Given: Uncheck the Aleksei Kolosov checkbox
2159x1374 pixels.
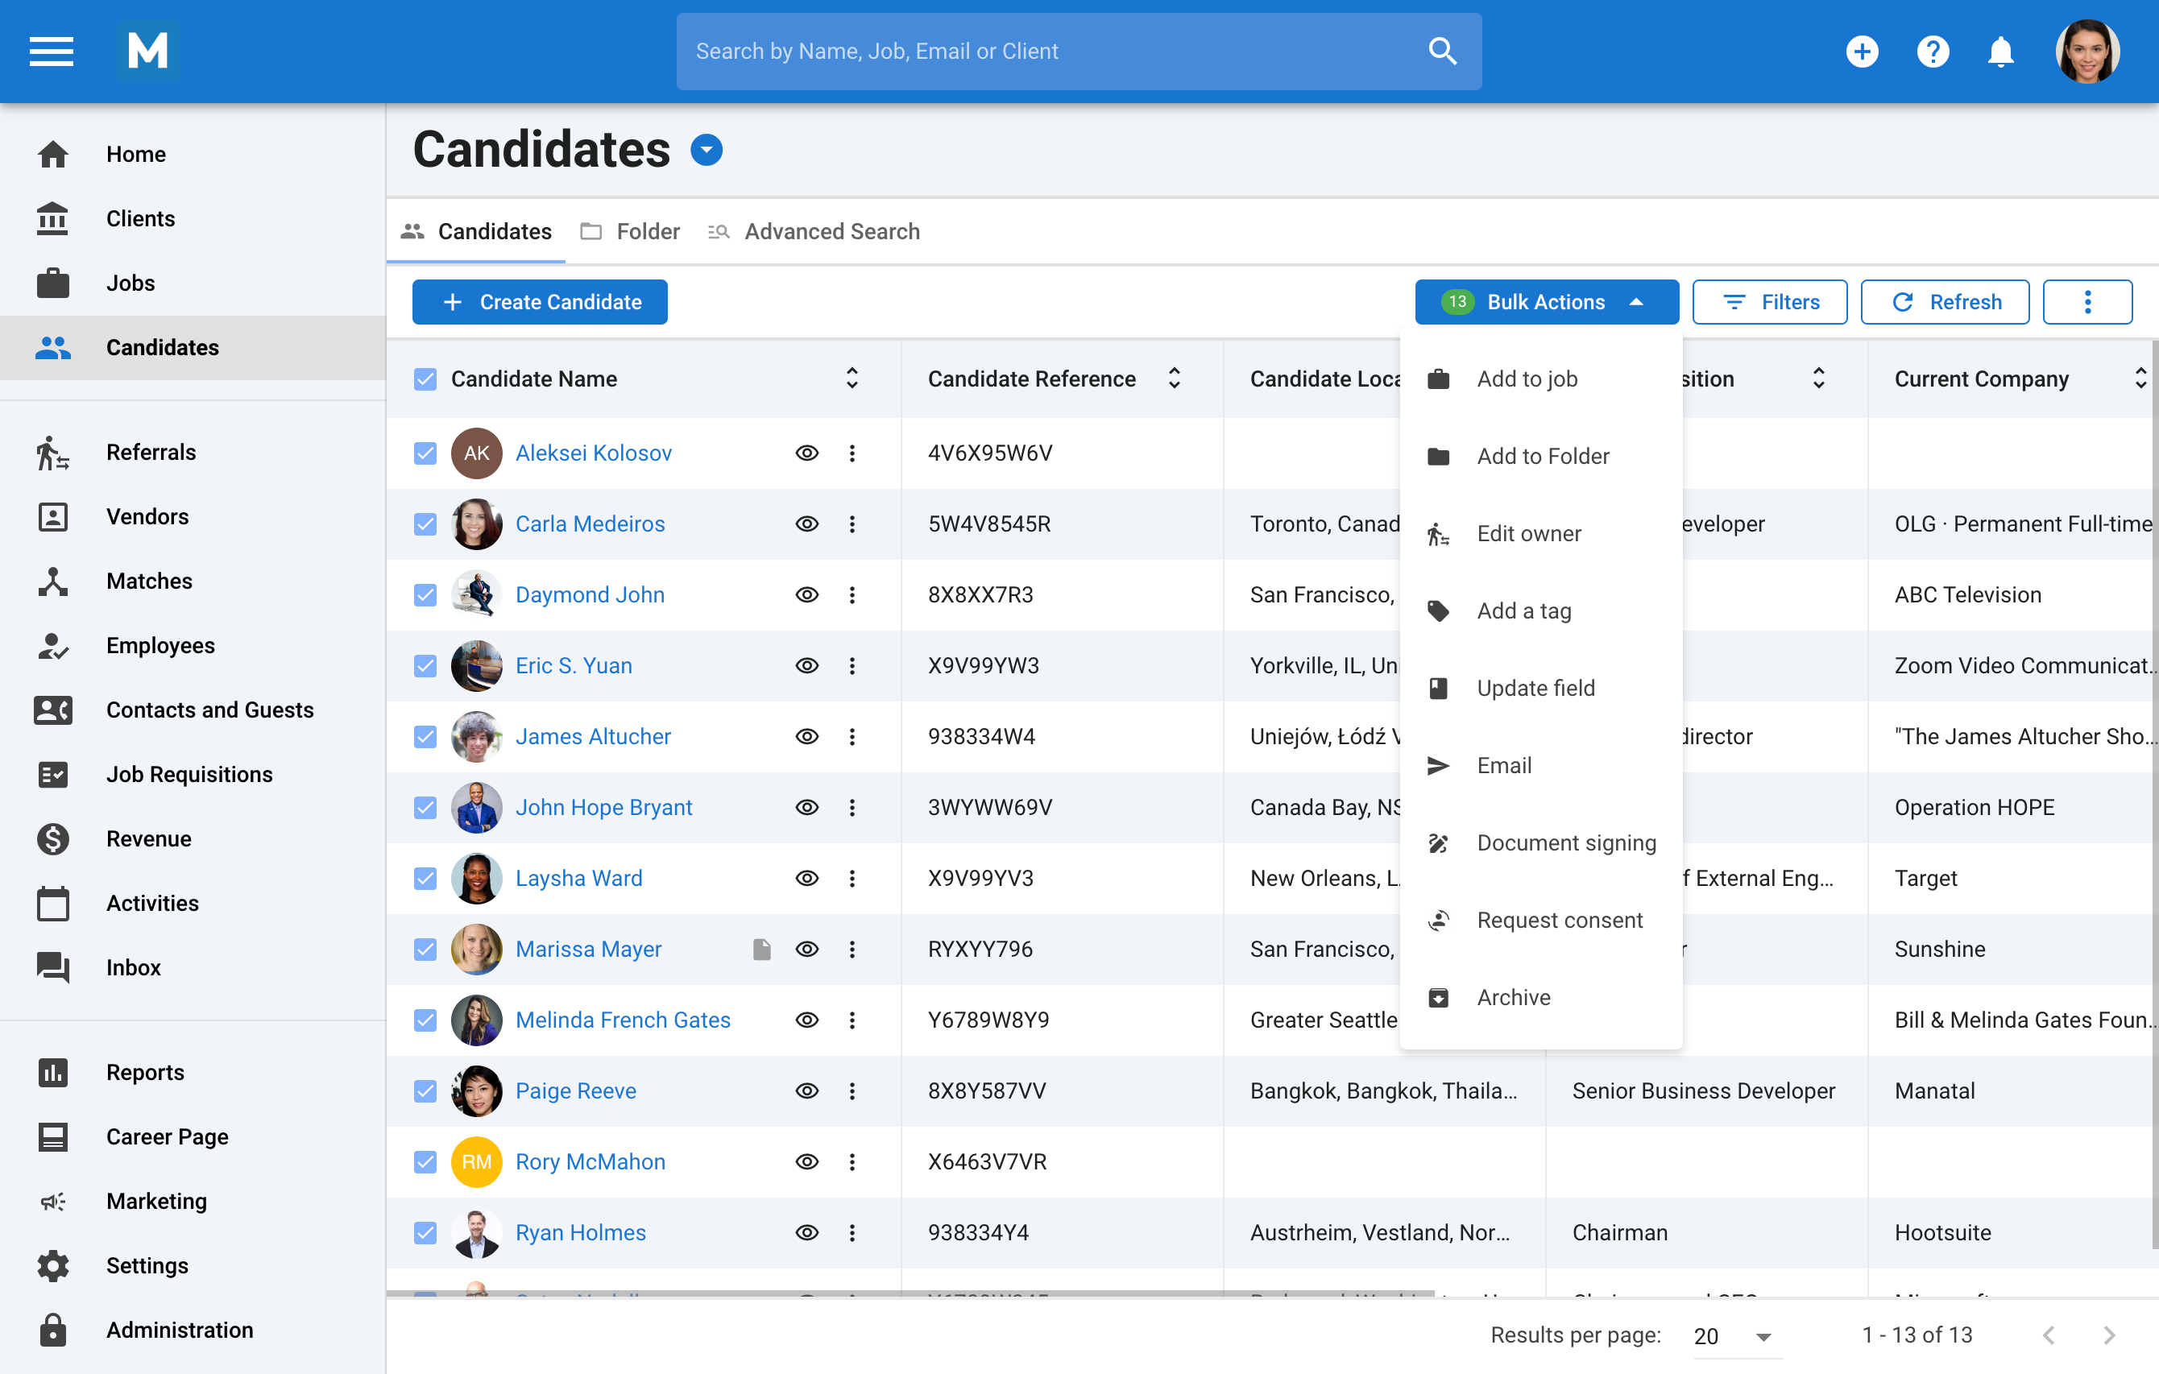Looking at the screenshot, I should tap(425, 453).
